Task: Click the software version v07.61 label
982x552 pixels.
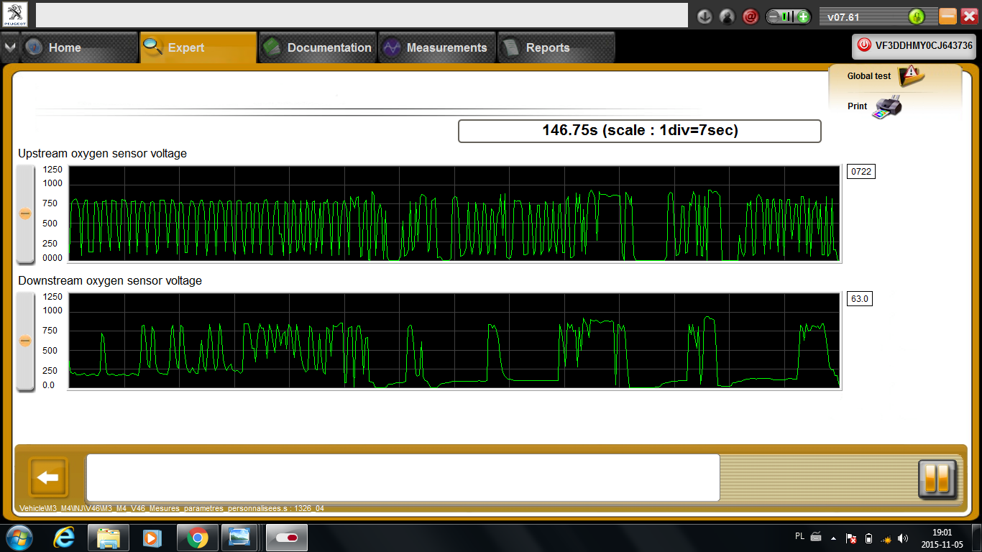Action: [844, 17]
